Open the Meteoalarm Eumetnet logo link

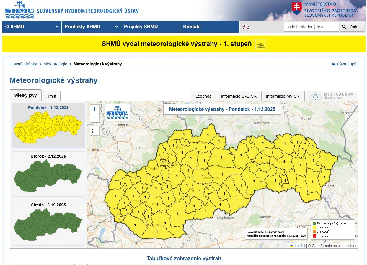[331, 96]
